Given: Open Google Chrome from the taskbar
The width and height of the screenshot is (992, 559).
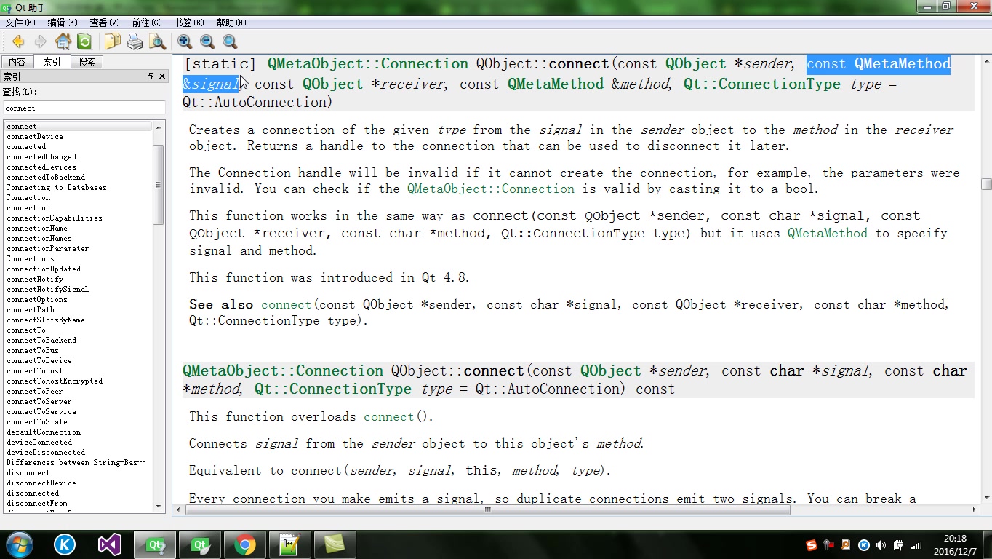Looking at the screenshot, I should coord(244,544).
